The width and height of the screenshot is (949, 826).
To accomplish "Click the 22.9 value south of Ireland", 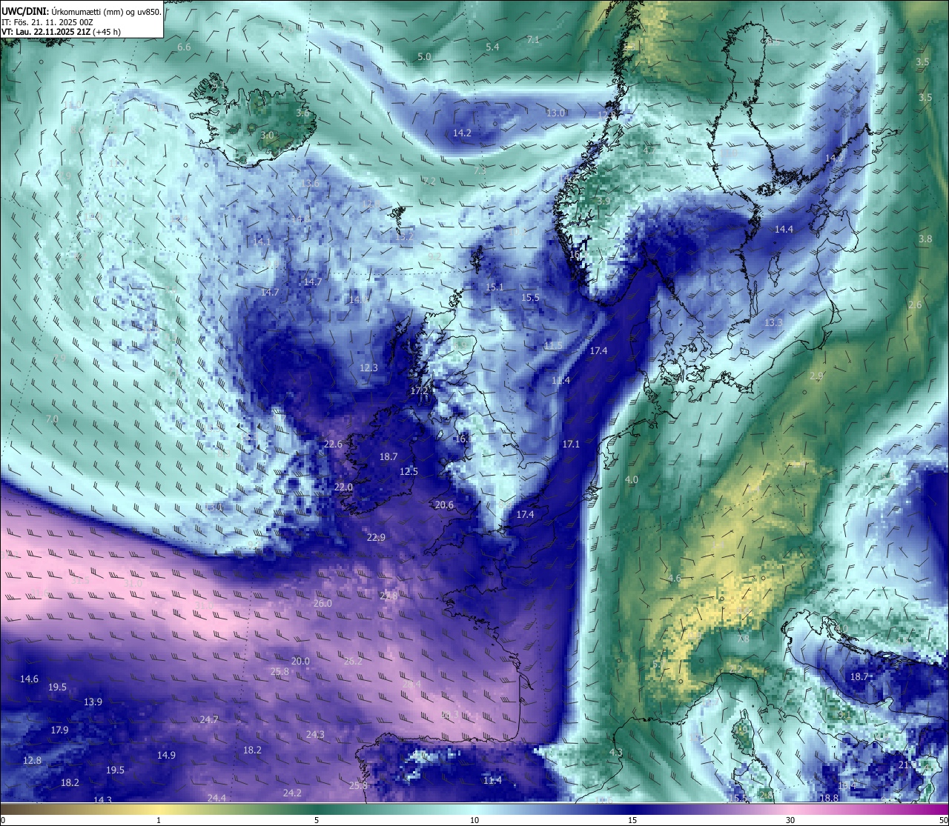I will [376, 537].
